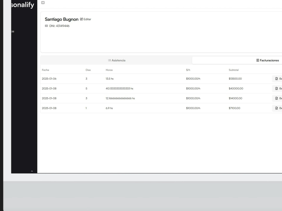
Task: Click the Dias column header
Action: point(88,70)
